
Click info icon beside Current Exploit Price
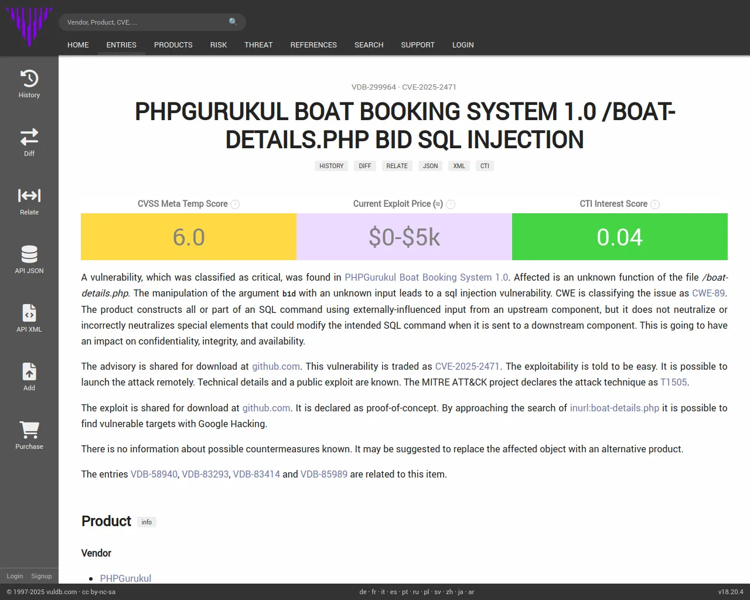pyautogui.click(x=451, y=204)
